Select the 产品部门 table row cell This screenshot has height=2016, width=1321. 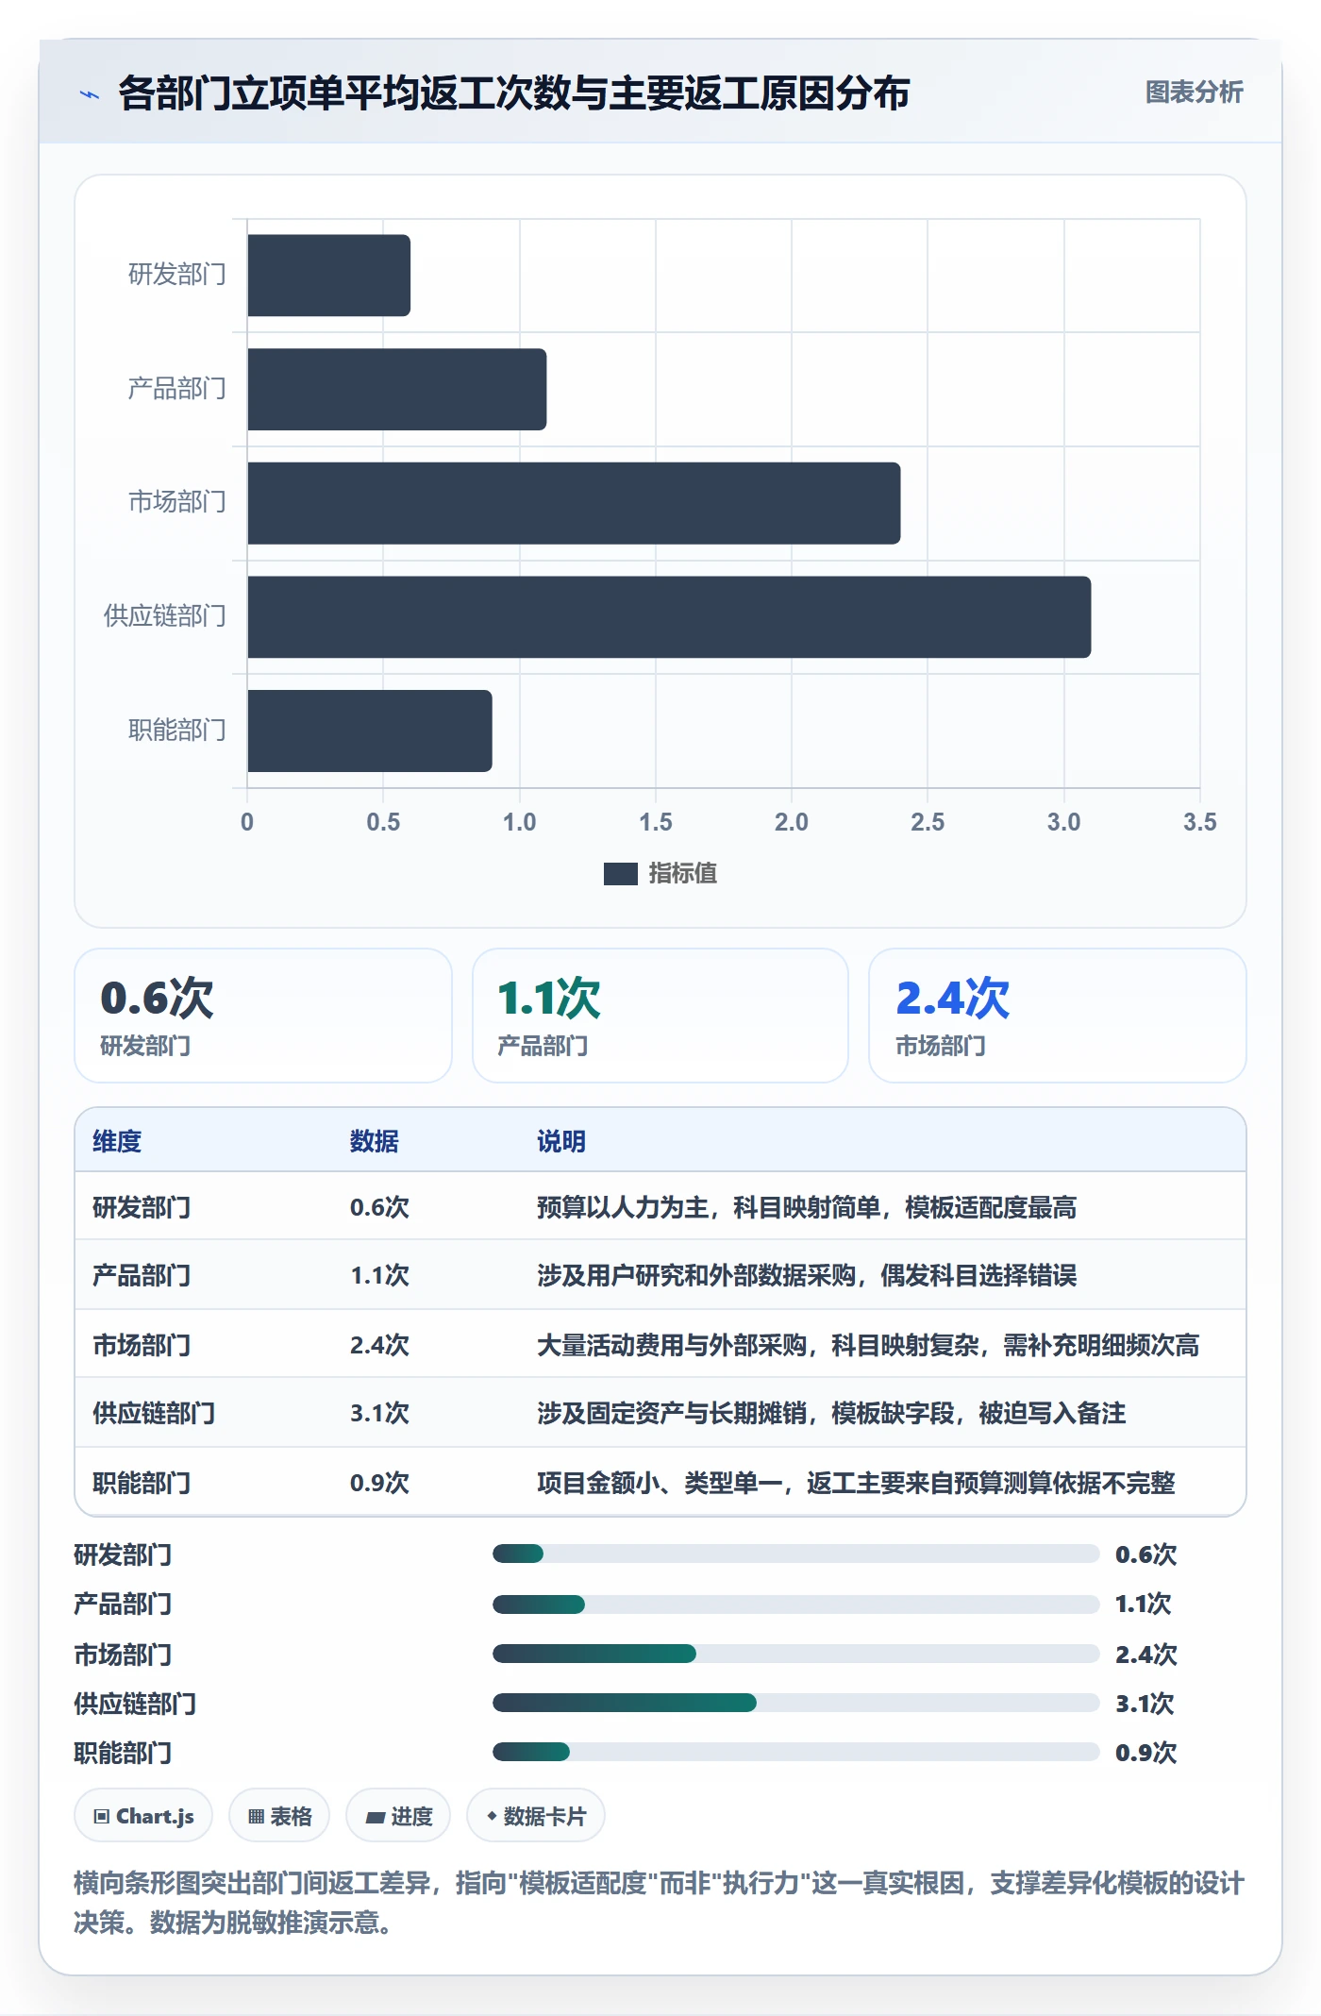pyautogui.click(x=142, y=1276)
